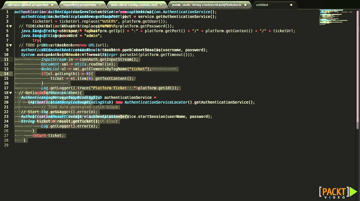360x201 pixels.
Task: Click line number 1 in the gutter
Action: [8, 12]
